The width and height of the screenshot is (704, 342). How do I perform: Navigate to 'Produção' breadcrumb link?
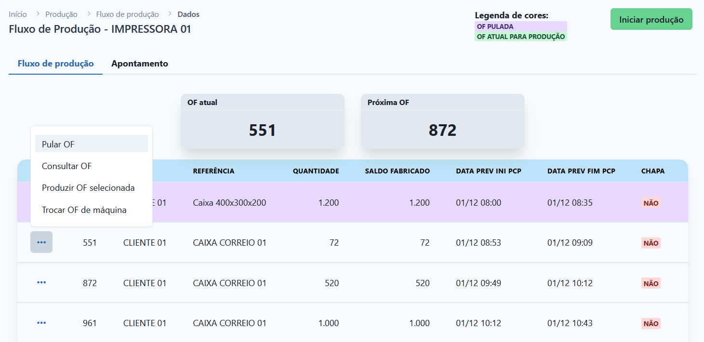point(61,14)
